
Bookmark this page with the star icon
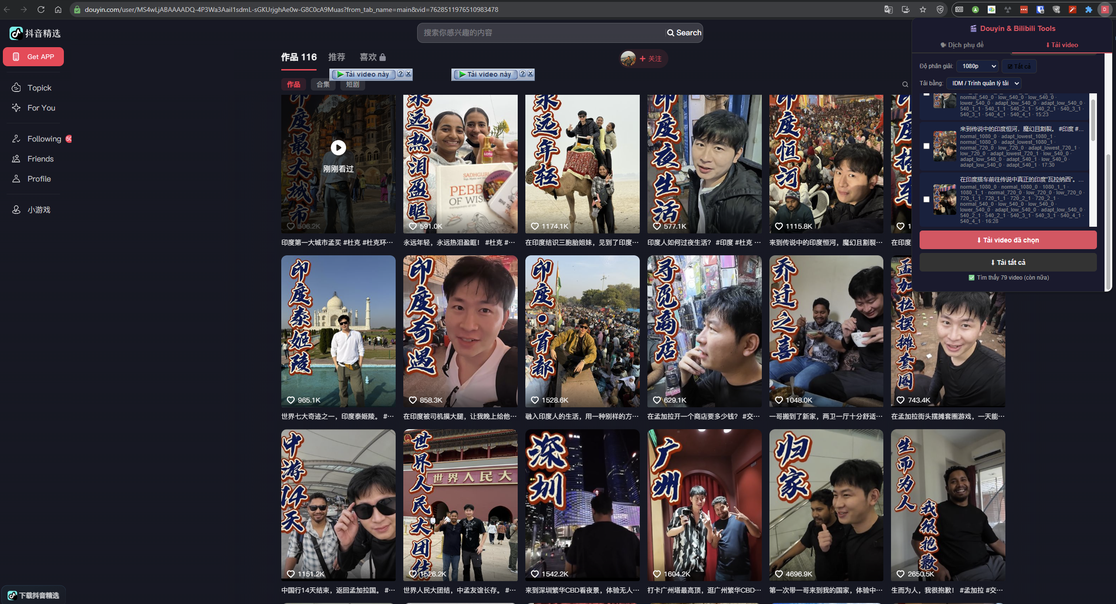click(923, 10)
